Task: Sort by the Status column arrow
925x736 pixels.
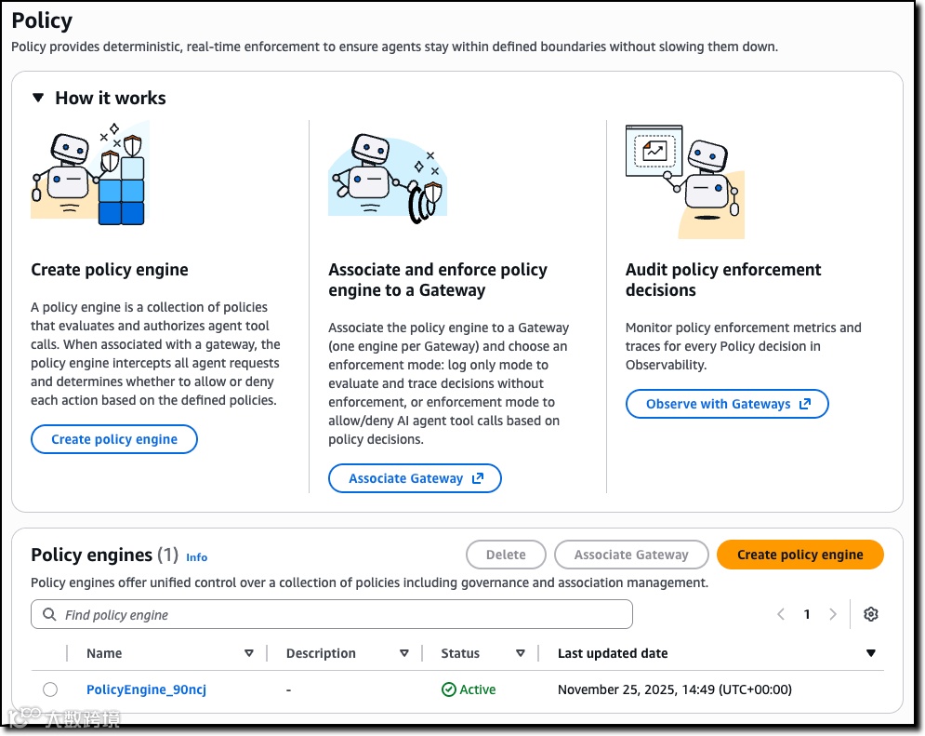Action: [x=521, y=653]
